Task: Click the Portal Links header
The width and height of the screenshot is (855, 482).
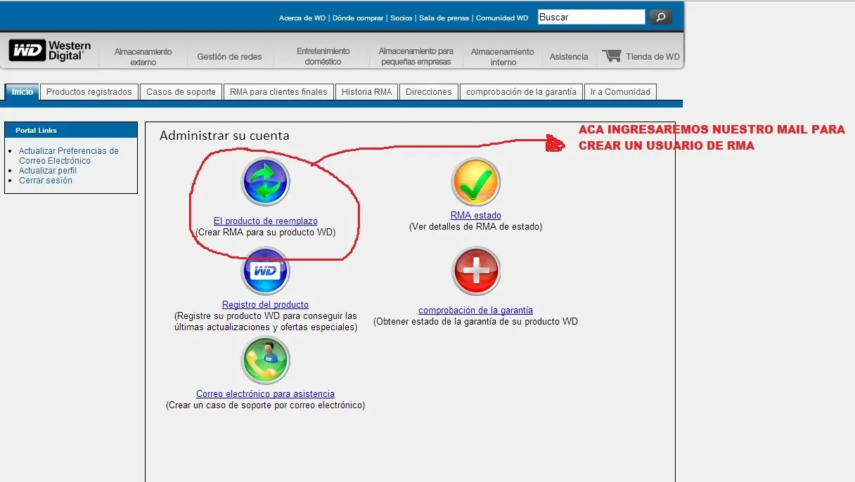Action: pos(70,131)
